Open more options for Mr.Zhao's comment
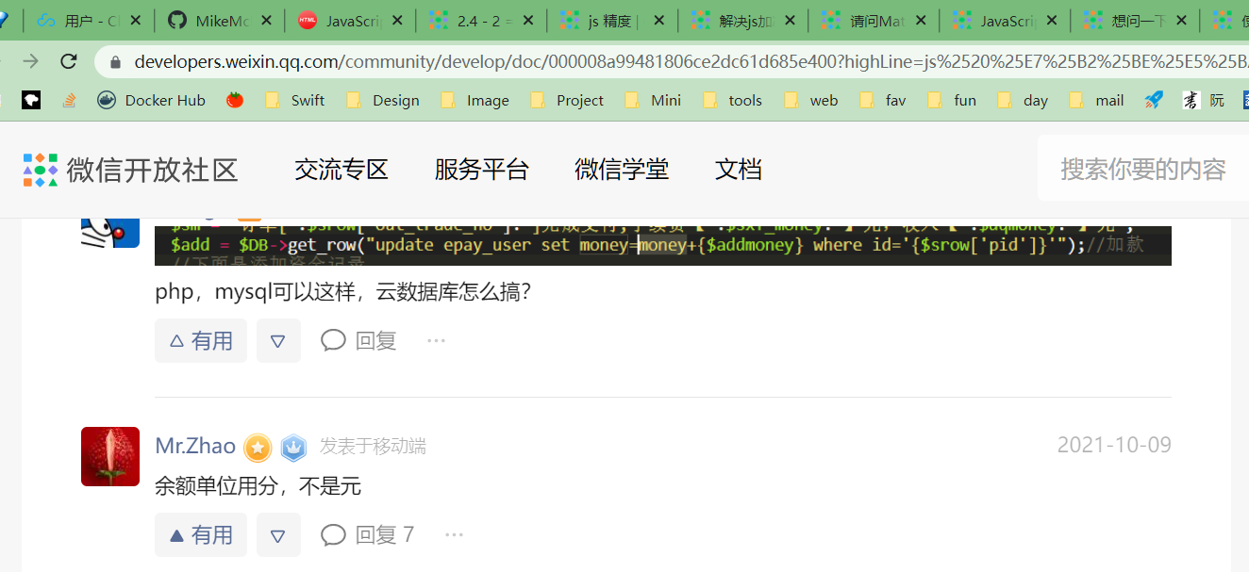The width and height of the screenshot is (1249, 572). point(454,534)
